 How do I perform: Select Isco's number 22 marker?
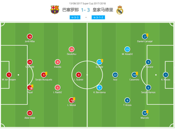coord(115,75)
